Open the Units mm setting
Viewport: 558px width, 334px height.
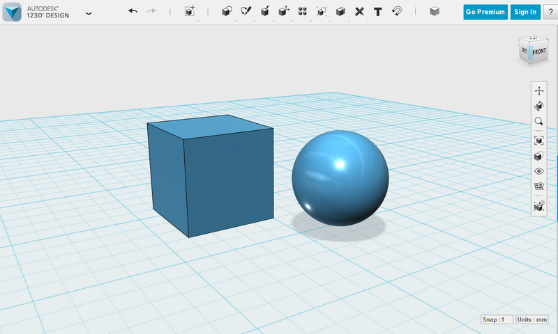click(x=534, y=319)
